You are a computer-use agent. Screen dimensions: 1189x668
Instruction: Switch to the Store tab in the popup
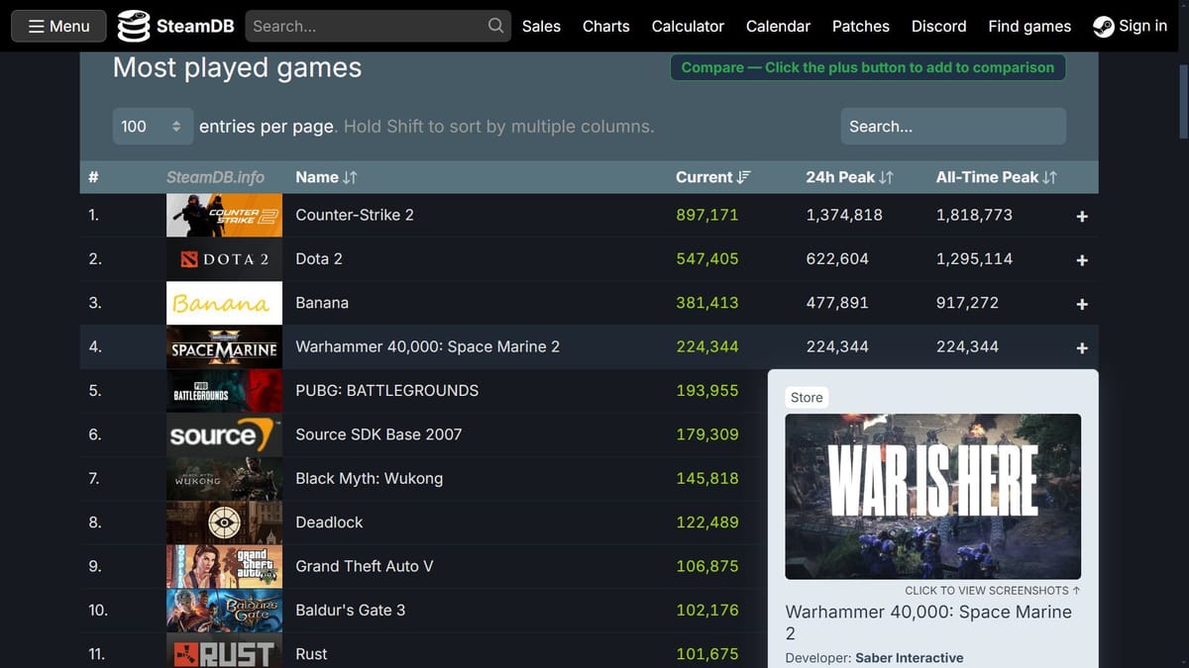(x=807, y=397)
